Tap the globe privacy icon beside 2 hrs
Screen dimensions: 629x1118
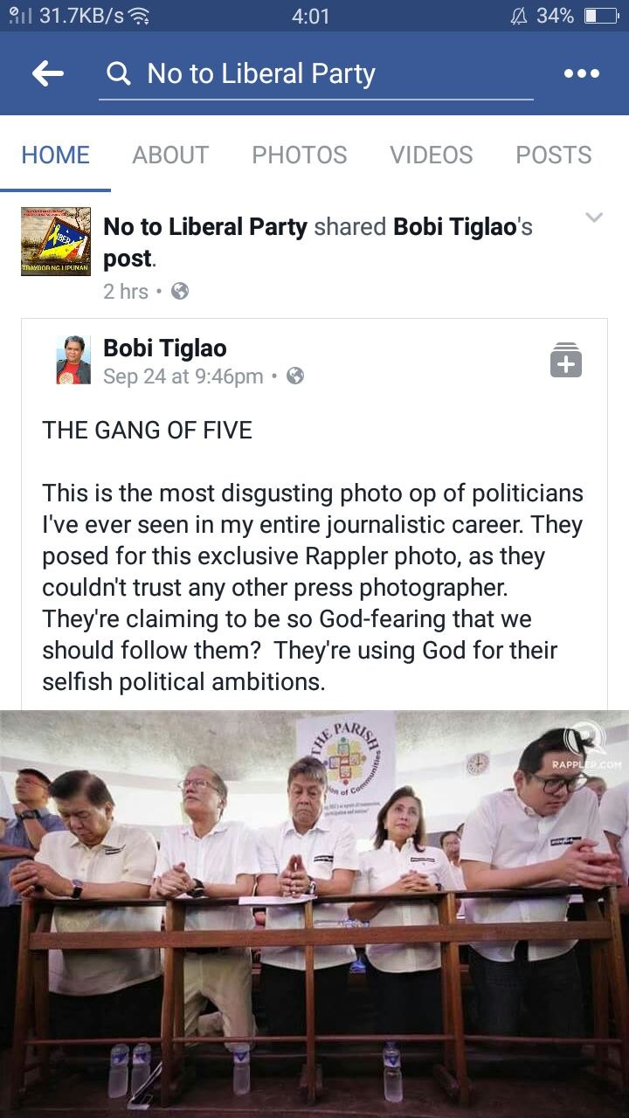click(x=180, y=291)
